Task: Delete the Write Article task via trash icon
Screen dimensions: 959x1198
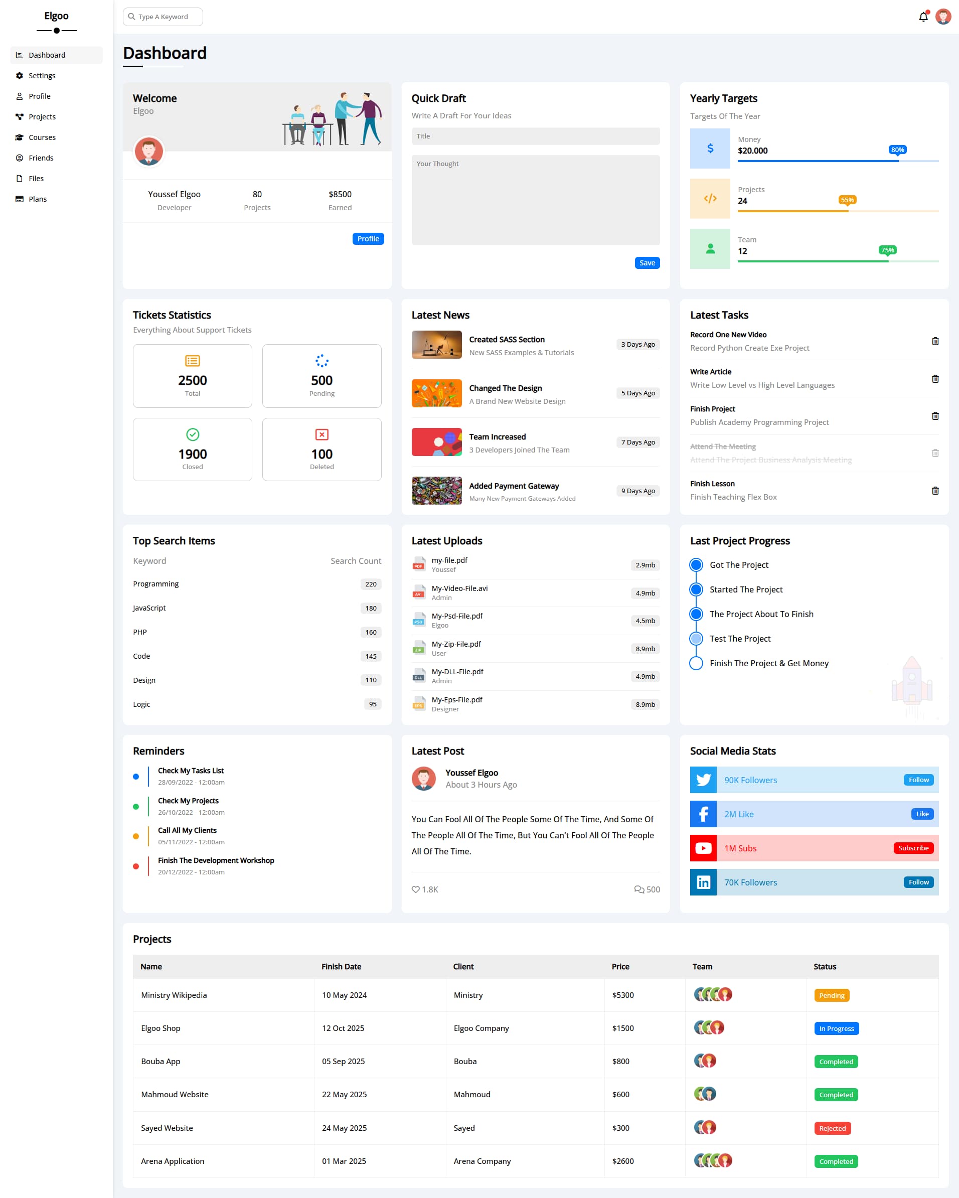Action: coord(935,378)
